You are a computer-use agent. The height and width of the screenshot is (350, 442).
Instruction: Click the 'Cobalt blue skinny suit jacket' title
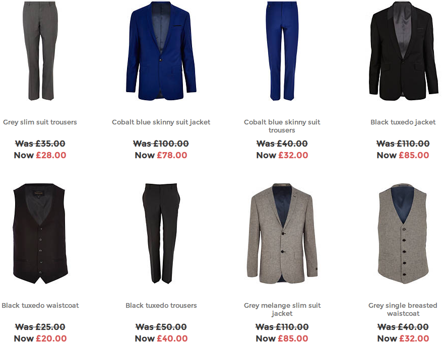click(x=161, y=122)
